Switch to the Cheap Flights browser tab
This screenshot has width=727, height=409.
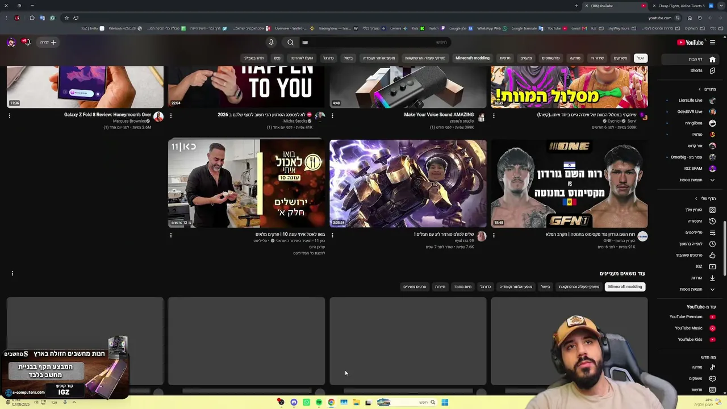tap(682, 6)
